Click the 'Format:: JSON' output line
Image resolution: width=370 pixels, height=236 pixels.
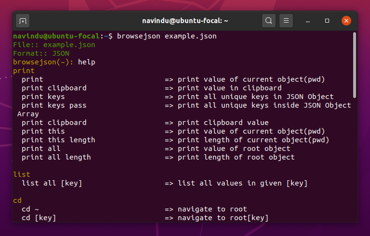click(41, 53)
